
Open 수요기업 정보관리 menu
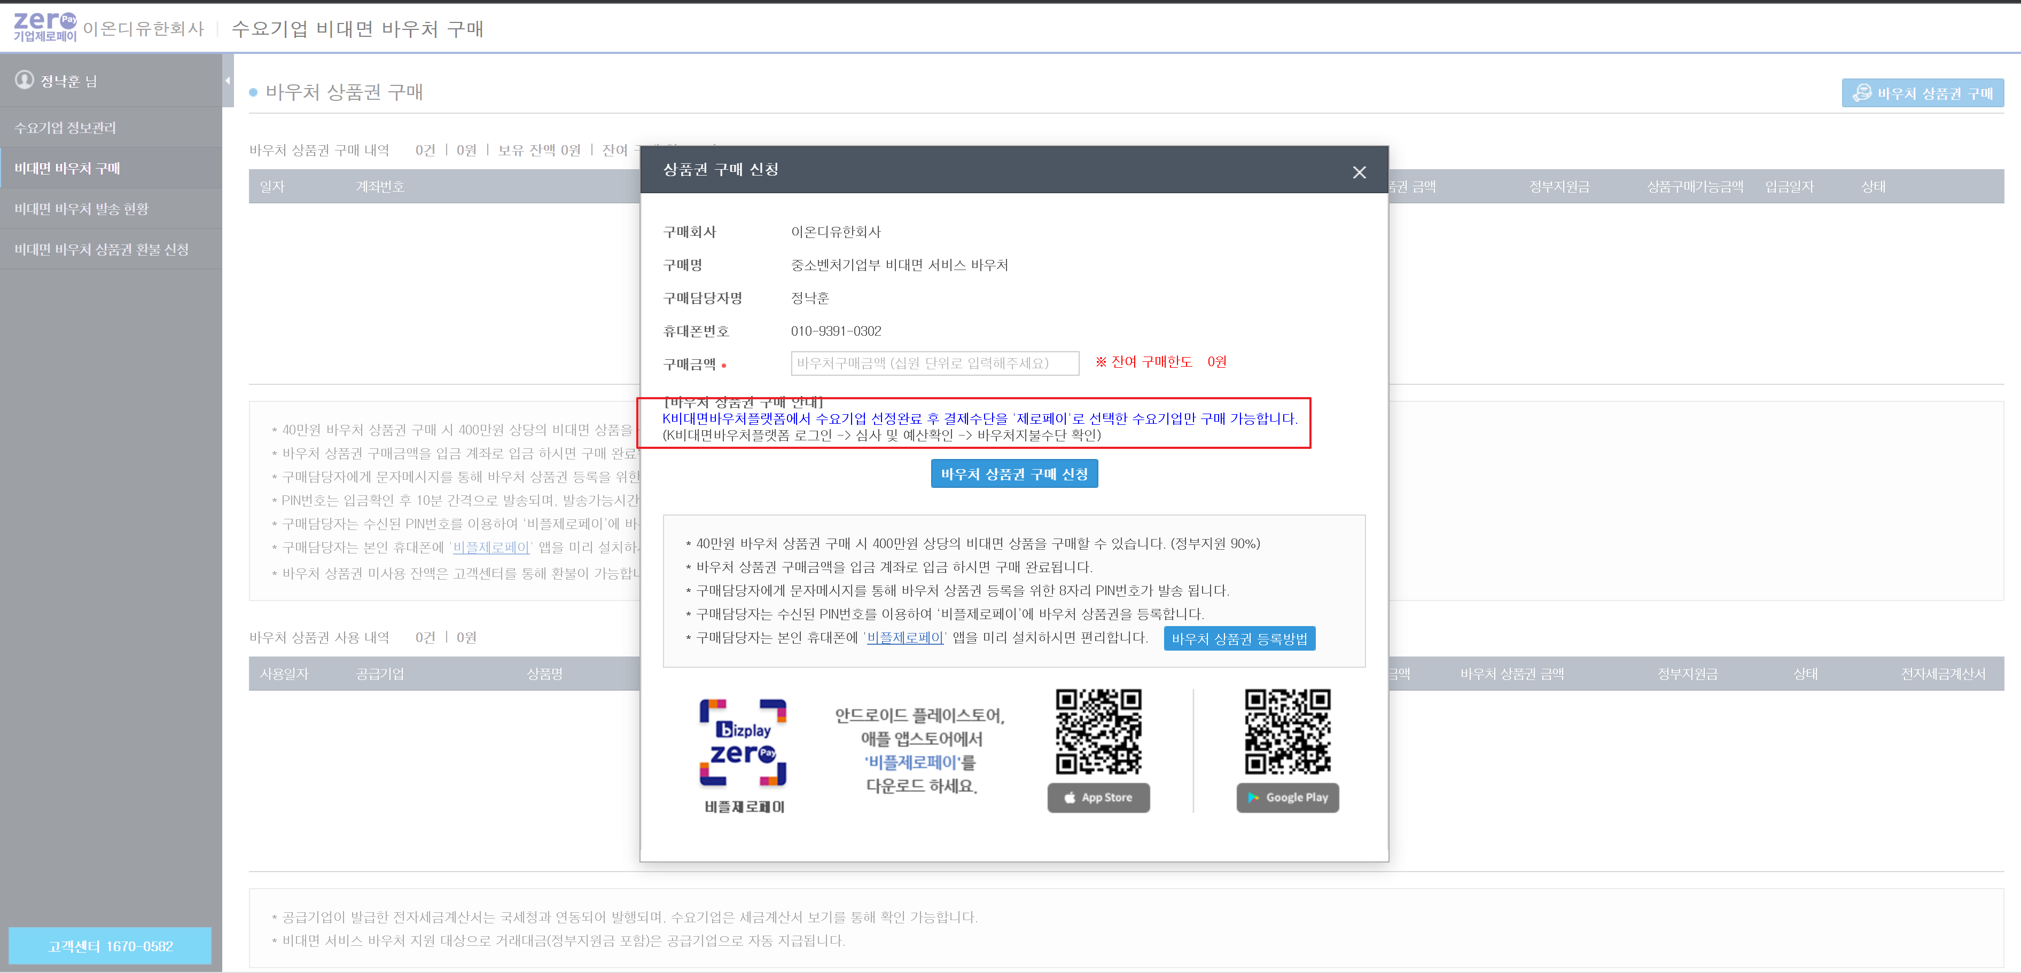[x=111, y=127]
